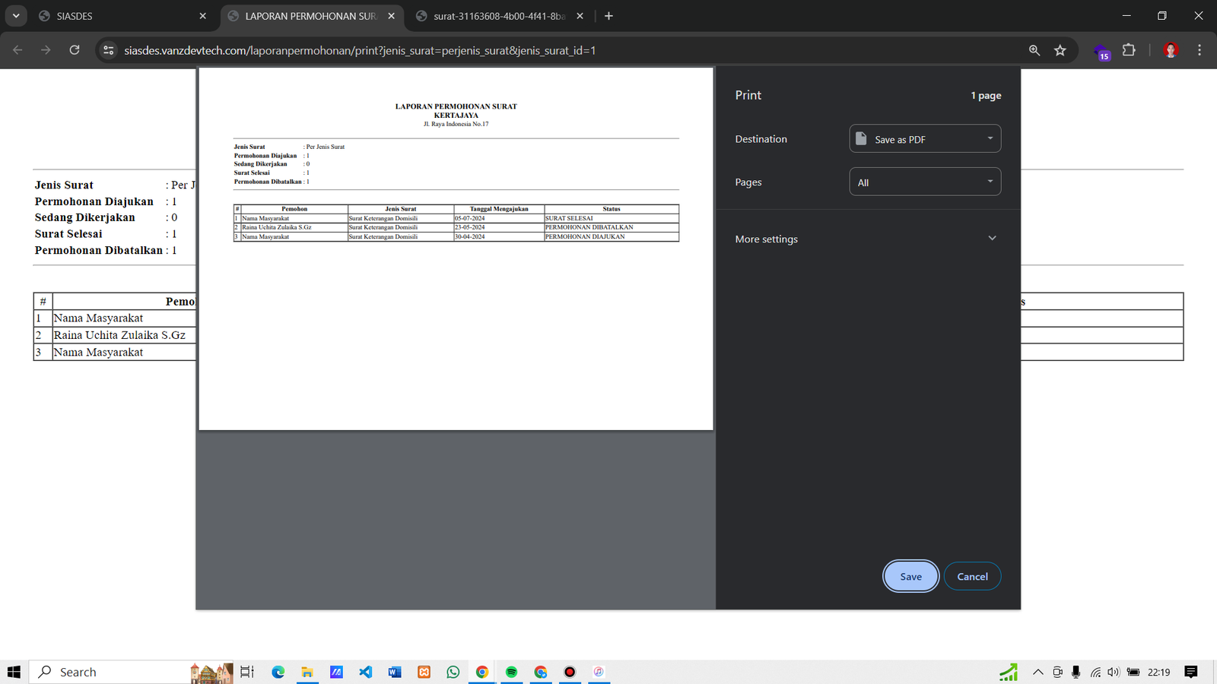The height and width of the screenshot is (684, 1217).
Task: Cancel the print dialog
Action: point(972,576)
